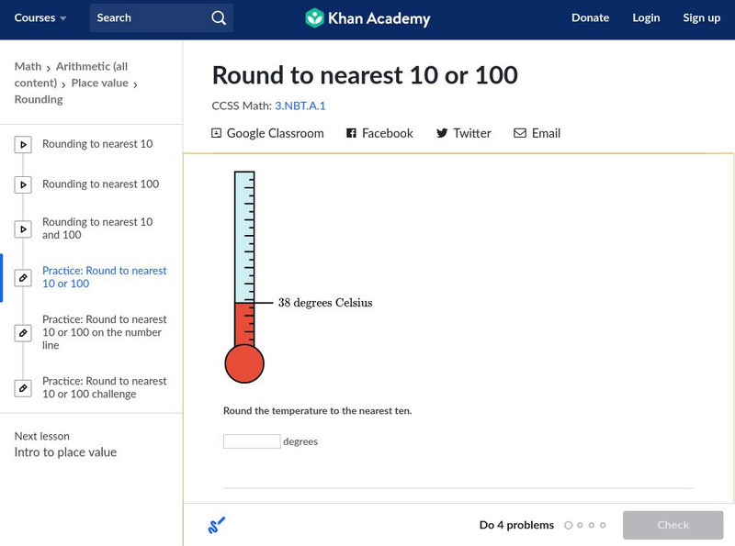This screenshot has height=546, width=735.
Task: Open the scratchpad pencil tool
Action: pyautogui.click(x=217, y=525)
